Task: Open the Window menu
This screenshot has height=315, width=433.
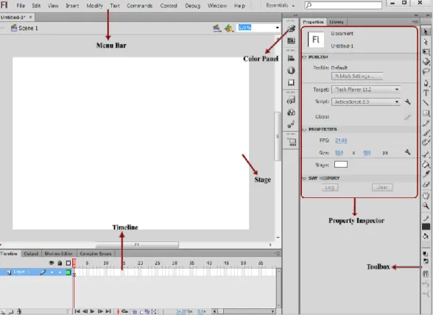Action: click(217, 6)
